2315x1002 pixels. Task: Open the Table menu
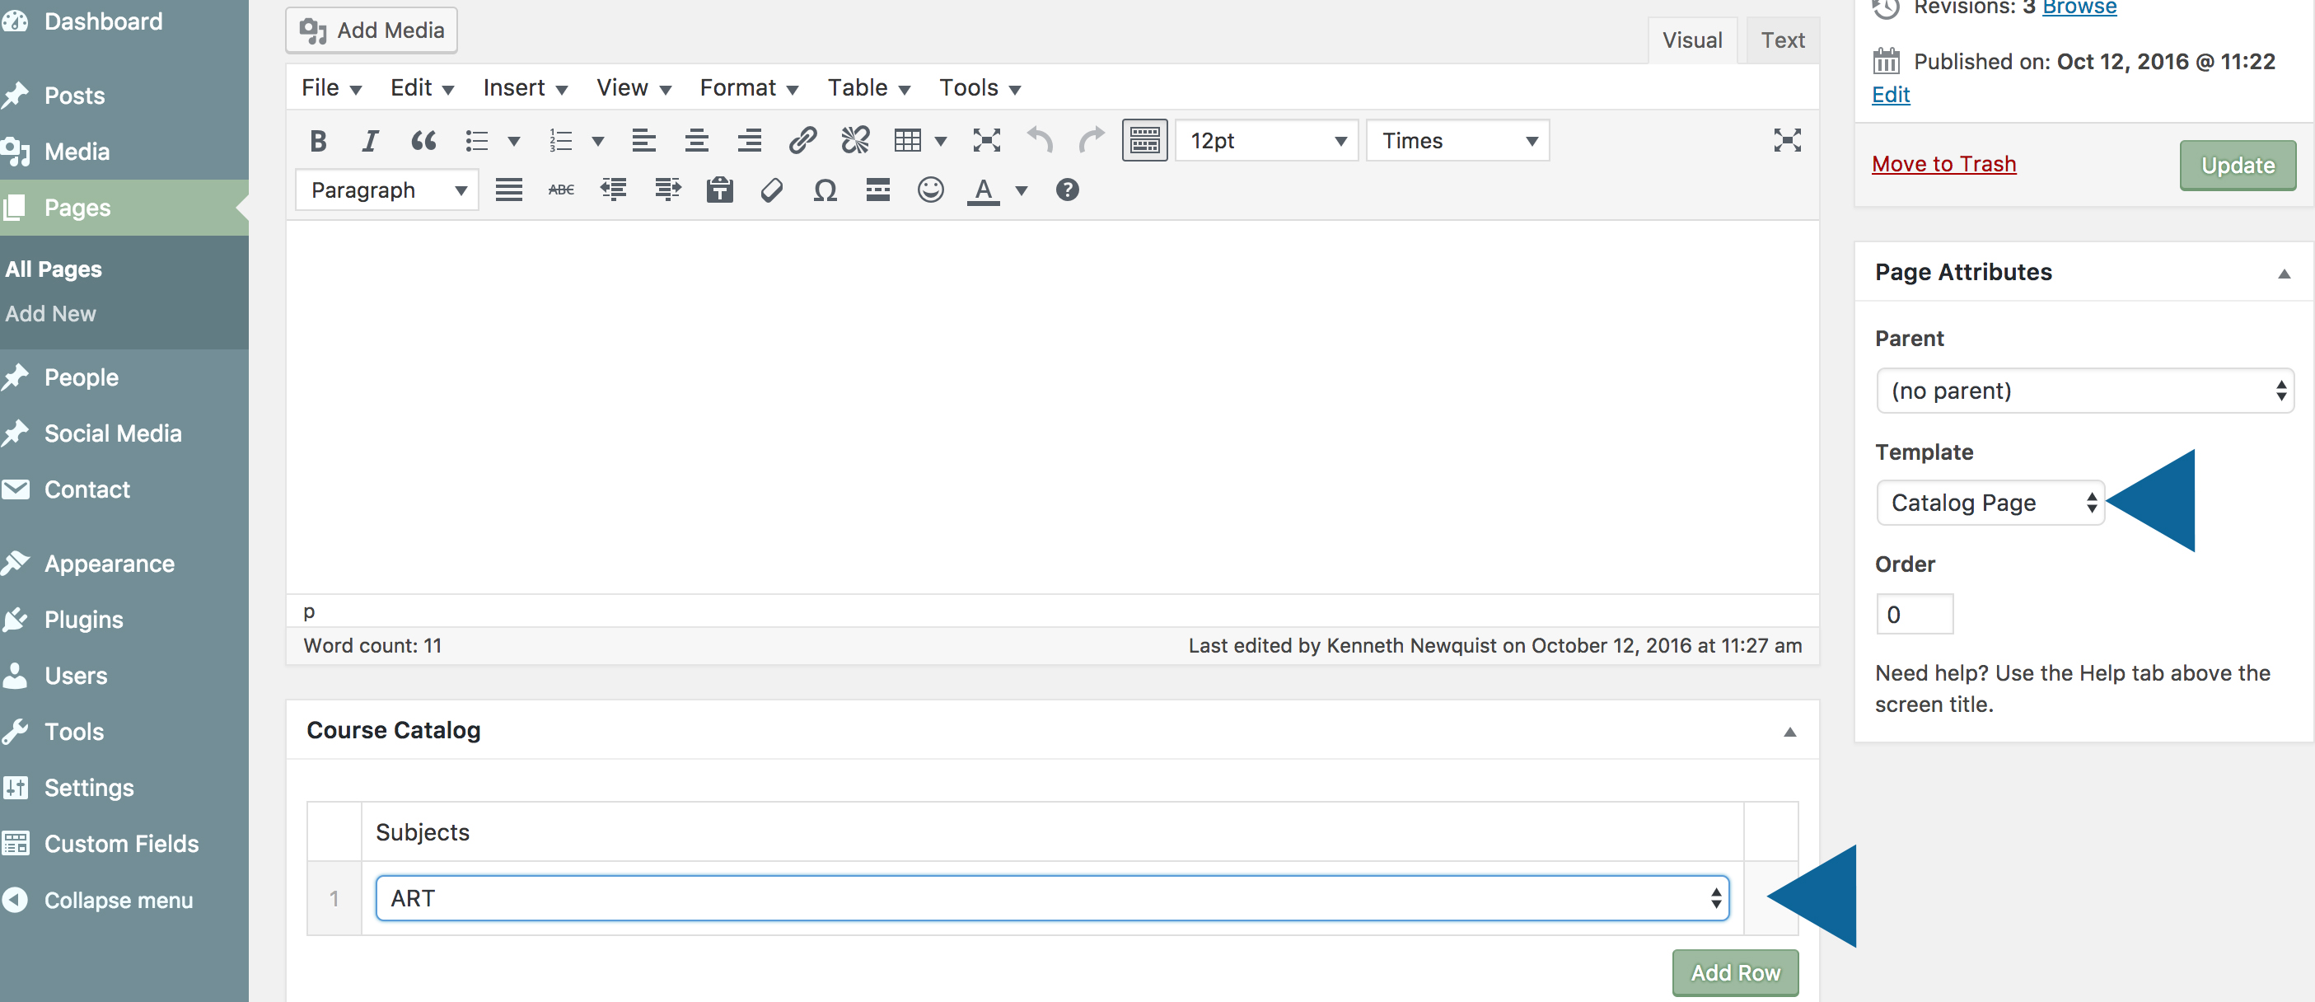(x=869, y=88)
